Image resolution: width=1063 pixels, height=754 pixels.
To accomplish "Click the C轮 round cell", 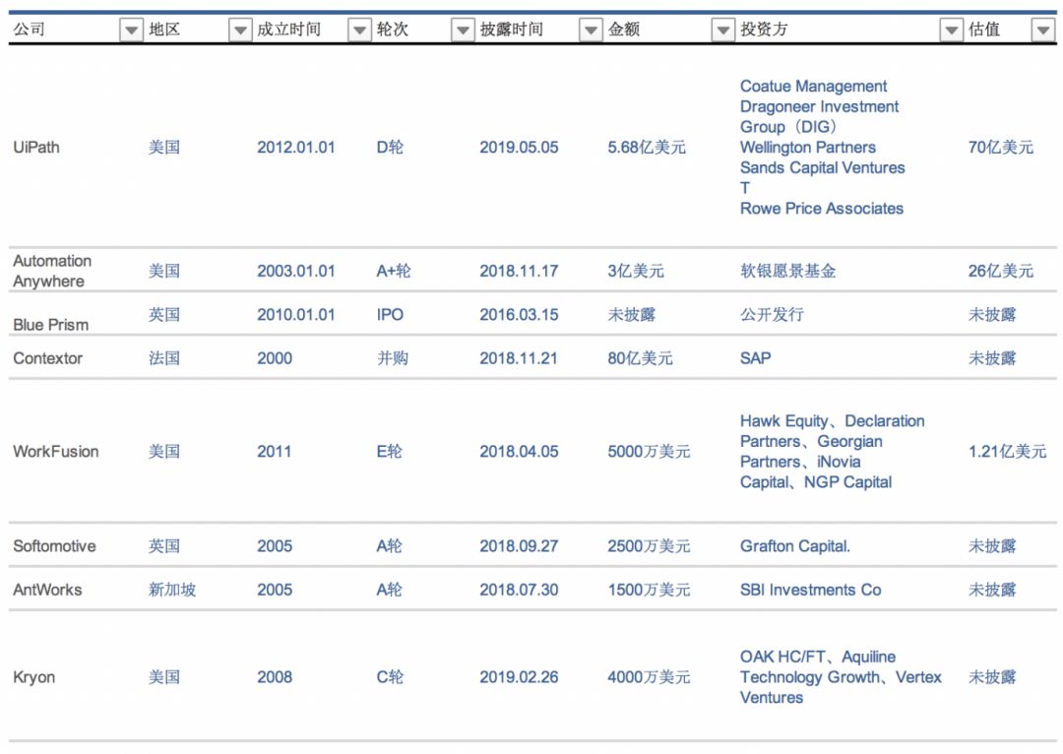I will (390, 676).
